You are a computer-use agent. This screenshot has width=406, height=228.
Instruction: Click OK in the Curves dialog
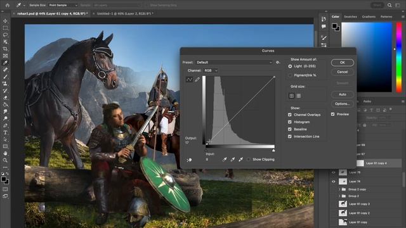[x=343, y=63]
